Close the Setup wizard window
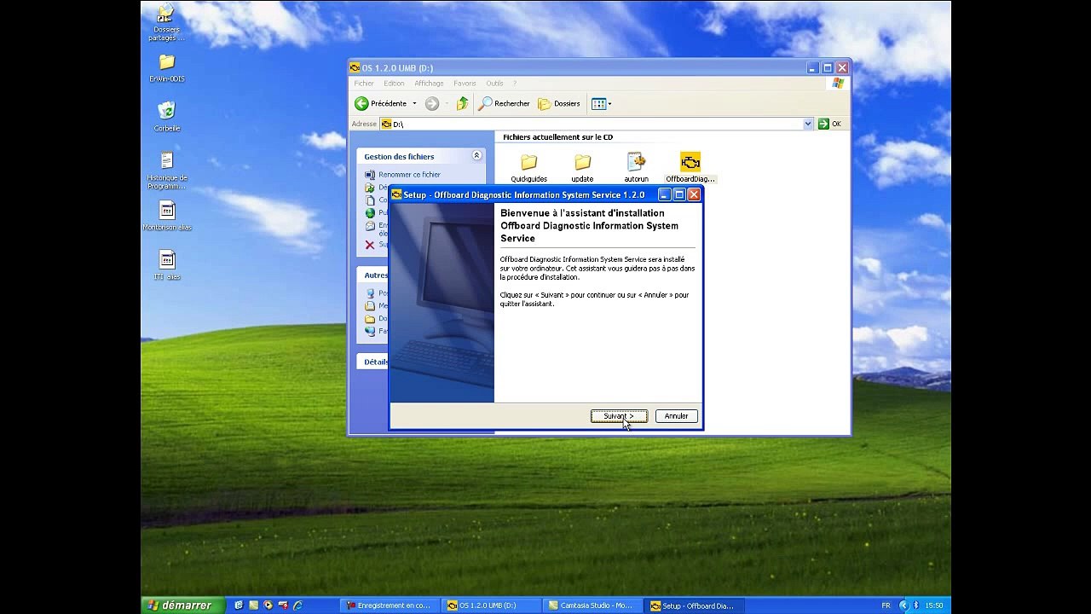 [x=694, y=194]
